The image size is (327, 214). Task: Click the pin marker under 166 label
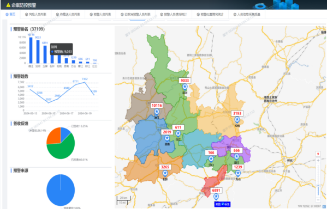coord(211,159)
